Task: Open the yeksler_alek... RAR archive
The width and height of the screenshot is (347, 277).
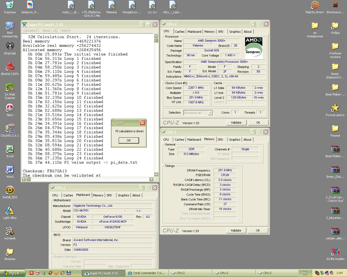Action: (335, 233)
